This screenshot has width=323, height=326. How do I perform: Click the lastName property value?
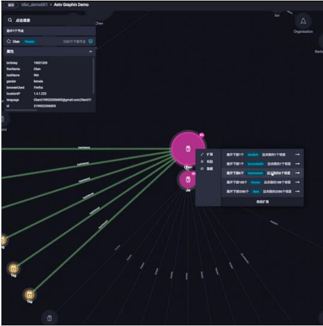click(x=36, y=75)
